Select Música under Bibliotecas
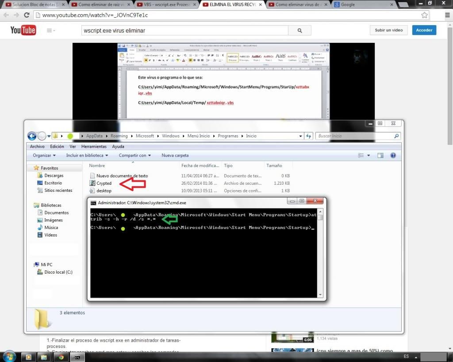 coord(51,228)
